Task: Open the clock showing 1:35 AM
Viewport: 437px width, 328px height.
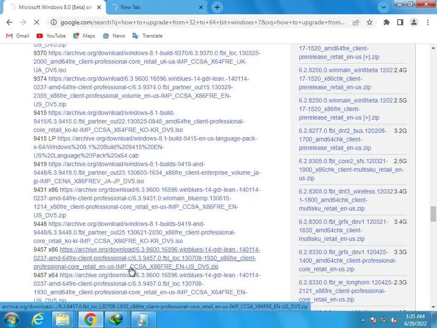Action: coord(415,320)
